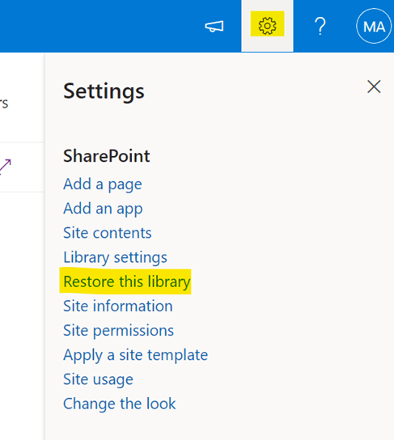Click the partially visible "rs" text
394x440 pixels.
[x=4, y=104]
